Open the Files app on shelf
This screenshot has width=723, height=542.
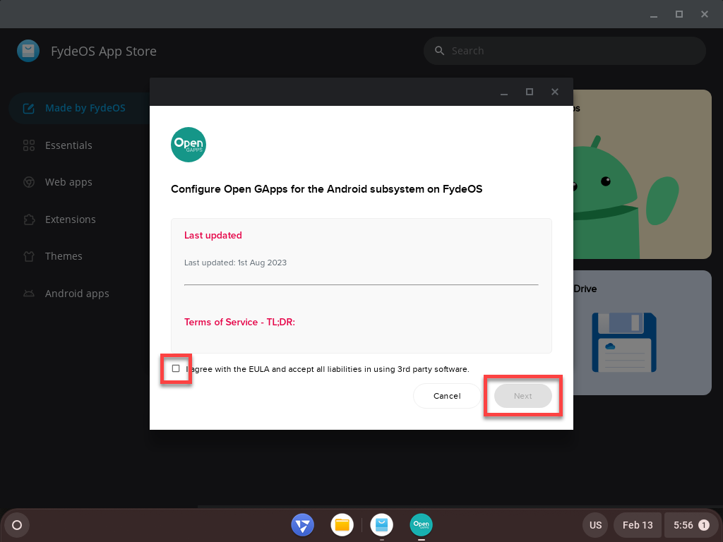[342, 525]
